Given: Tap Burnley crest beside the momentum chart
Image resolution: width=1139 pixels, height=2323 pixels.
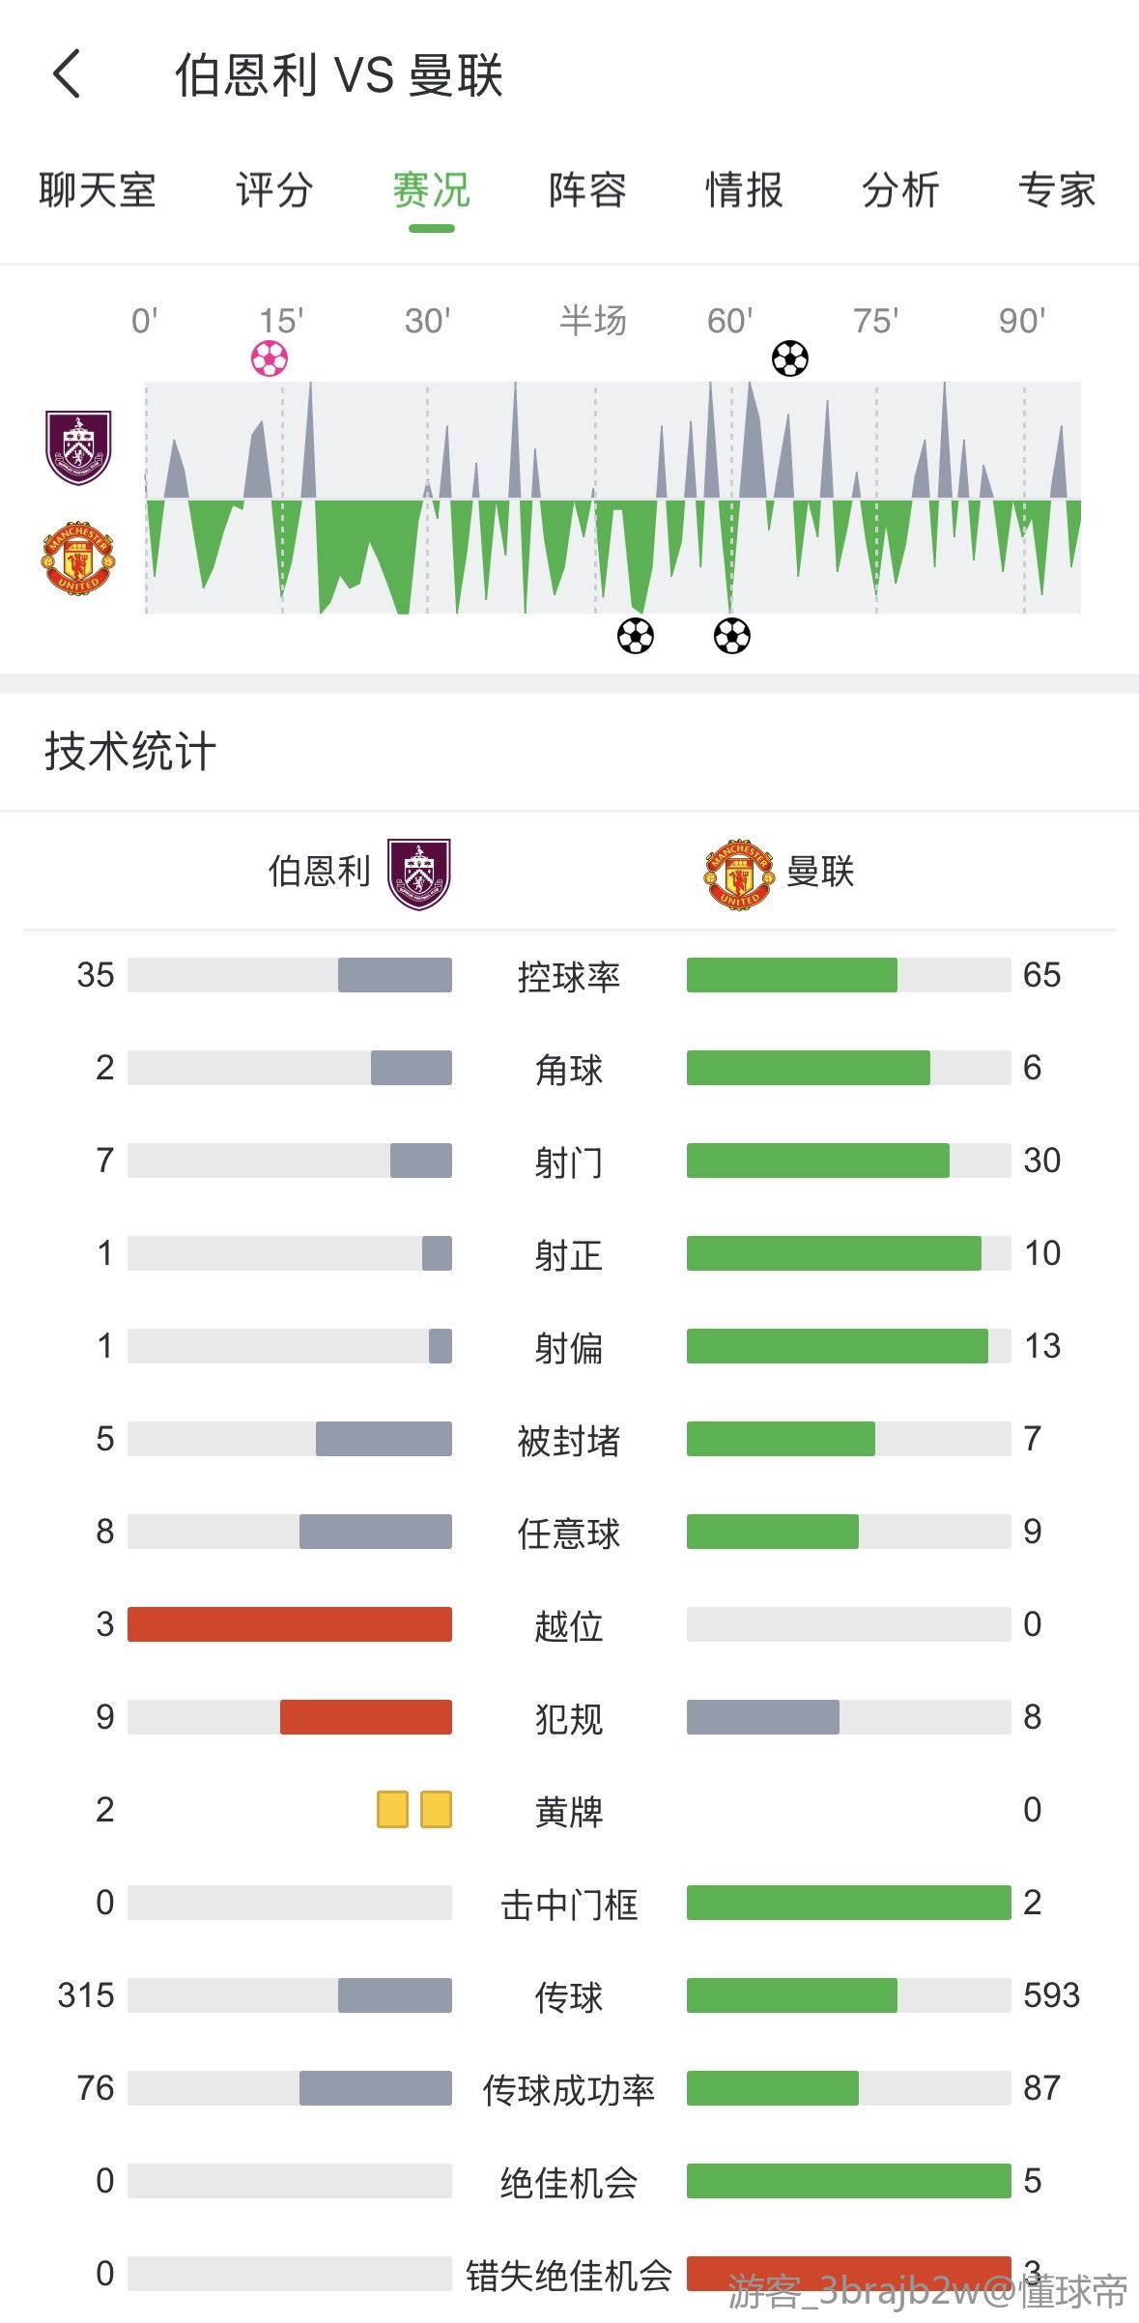Looking at the screenshot, I should click(x=78, y=447).
